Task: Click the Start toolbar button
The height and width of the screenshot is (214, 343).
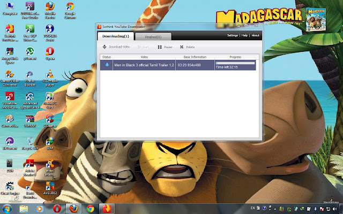Action: [144, 47]
